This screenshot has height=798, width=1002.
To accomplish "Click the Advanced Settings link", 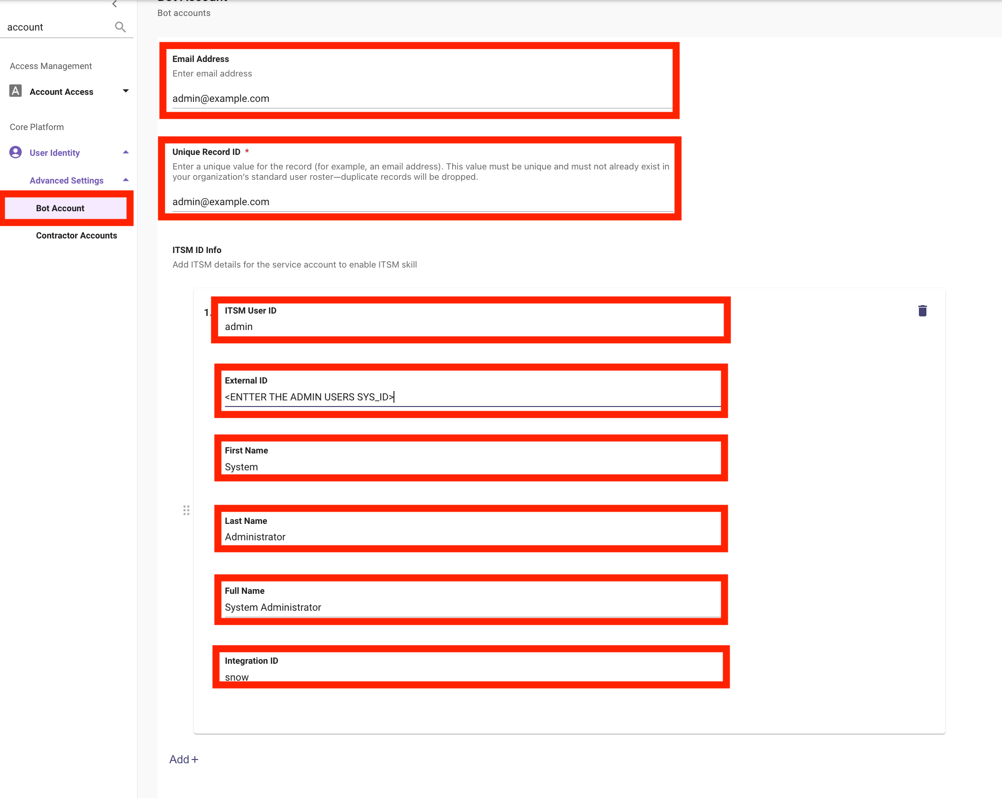I will click(66, 181).
